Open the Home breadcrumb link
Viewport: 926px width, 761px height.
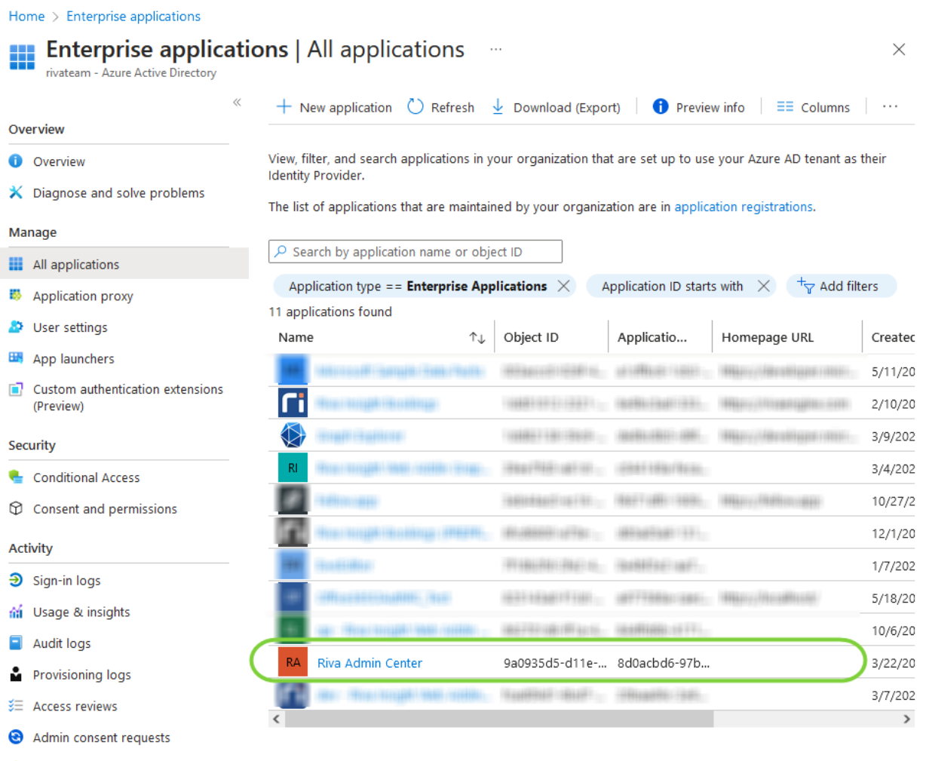(x=26, y=16)
